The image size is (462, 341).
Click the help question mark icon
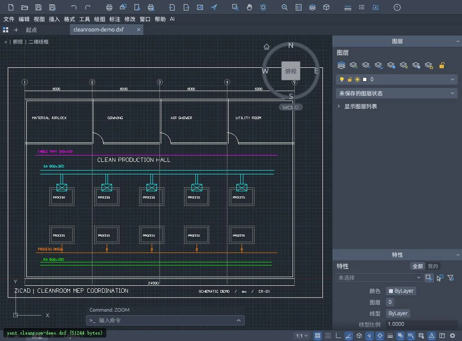tap(397, 7)
